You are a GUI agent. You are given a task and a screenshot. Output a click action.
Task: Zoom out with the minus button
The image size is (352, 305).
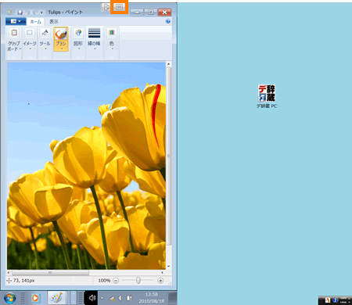click(x=116, y=281)
